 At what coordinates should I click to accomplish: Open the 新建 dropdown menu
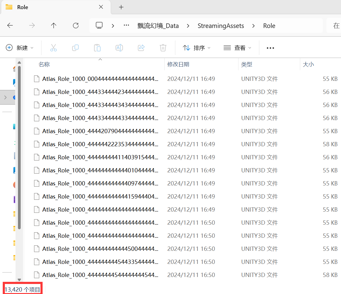20,48
